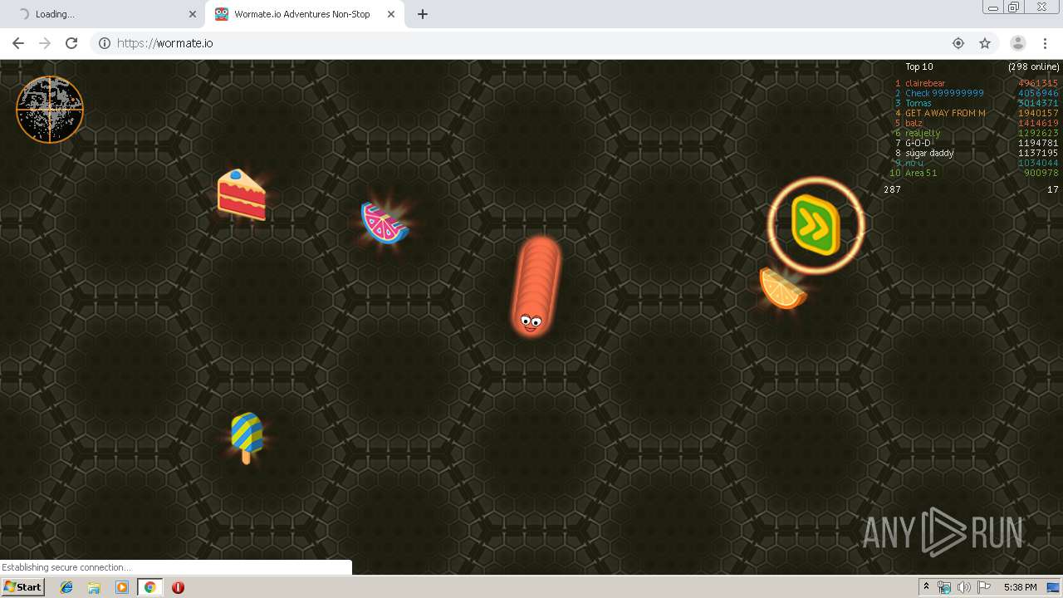Screen dimensions: 1063x598
Task: Click the player score value 287
Action: (x=892, y=189)
